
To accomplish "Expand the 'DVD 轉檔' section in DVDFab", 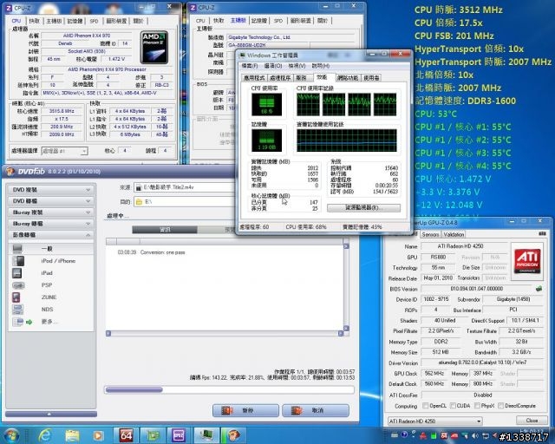I will point(50,201).
